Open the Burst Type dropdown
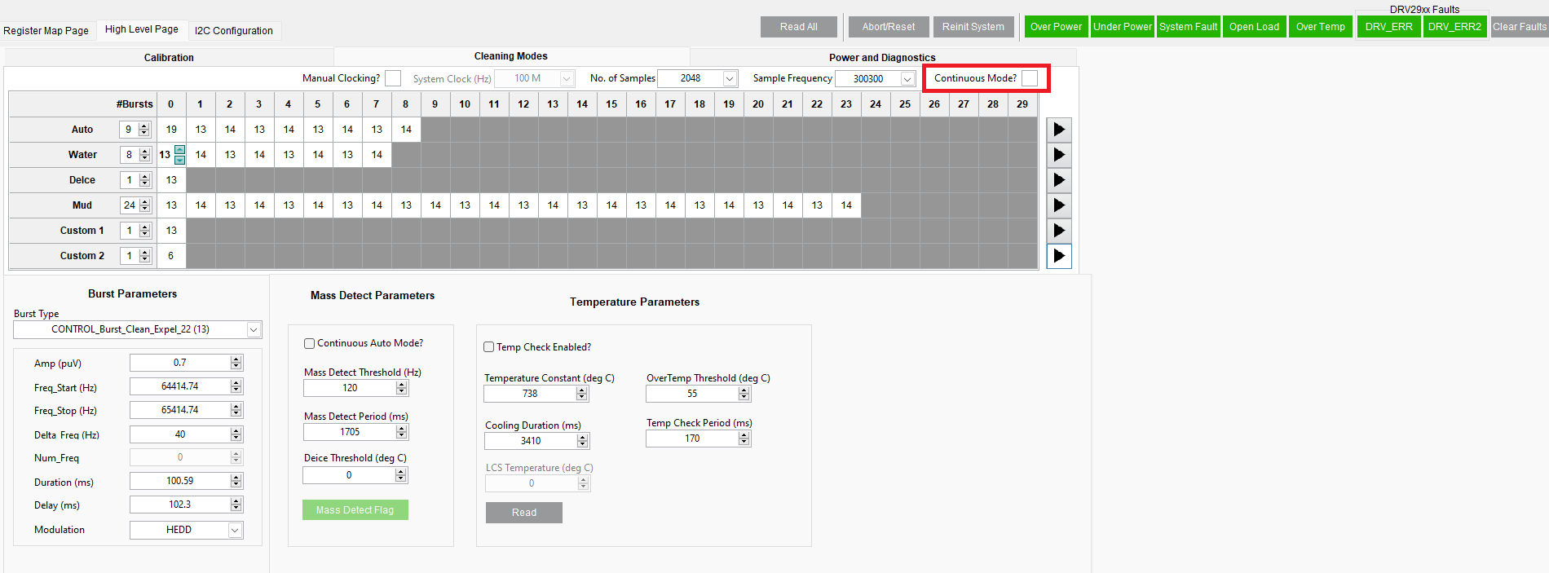 pos(254,329)
